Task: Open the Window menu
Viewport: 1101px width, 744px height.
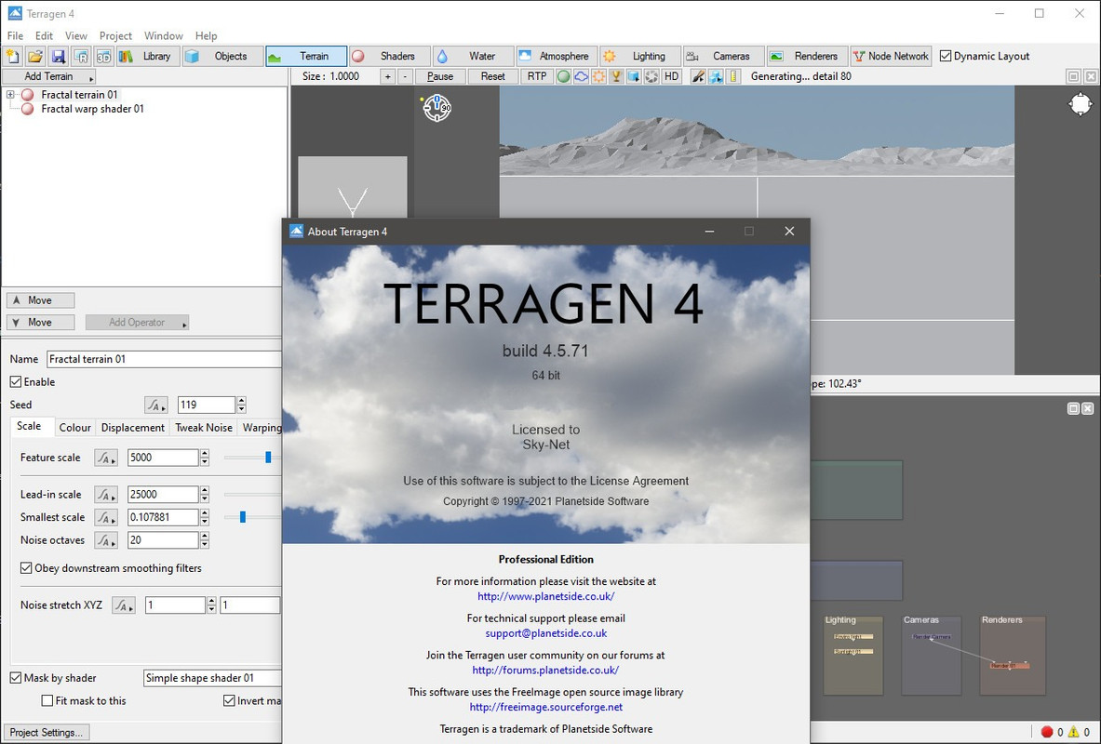Action: [x=164, y=35]
